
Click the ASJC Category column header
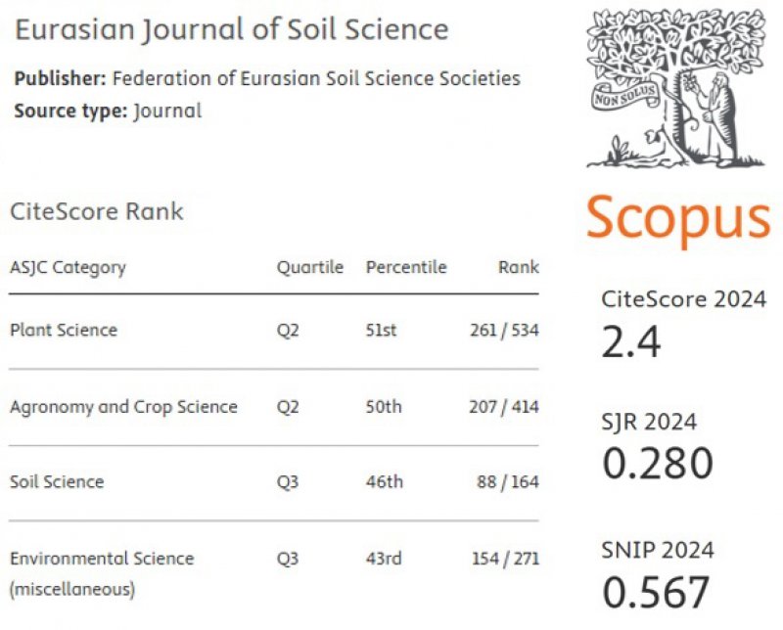click(x=68, y=268)
